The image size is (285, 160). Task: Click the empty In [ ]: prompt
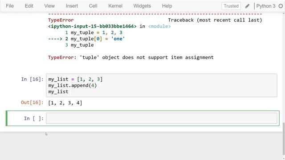coord(34,119)
